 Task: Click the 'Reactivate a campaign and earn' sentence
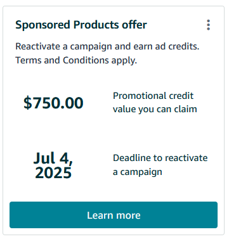coord(107,46)
